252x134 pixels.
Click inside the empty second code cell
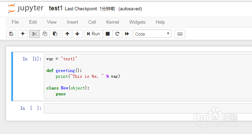pos(148,108)
